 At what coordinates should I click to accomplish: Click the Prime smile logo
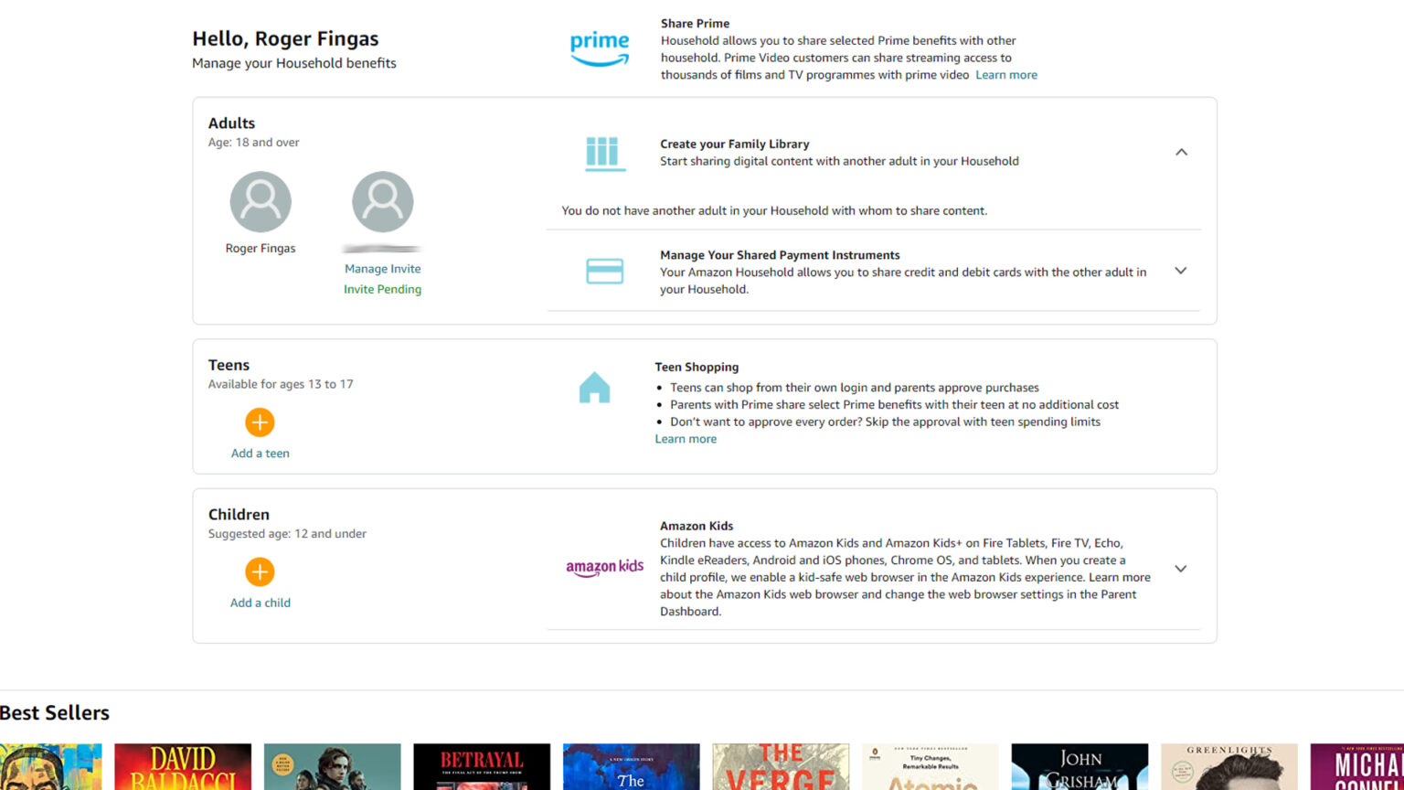coord(600,48)
